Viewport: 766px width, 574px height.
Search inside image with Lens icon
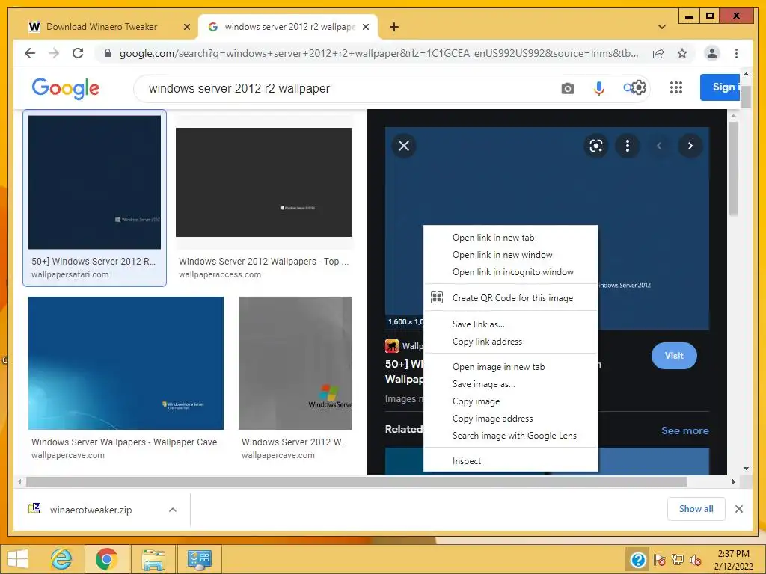(x=596, y=146)
